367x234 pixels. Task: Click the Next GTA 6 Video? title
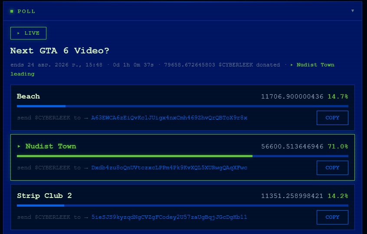click(60, 51)
